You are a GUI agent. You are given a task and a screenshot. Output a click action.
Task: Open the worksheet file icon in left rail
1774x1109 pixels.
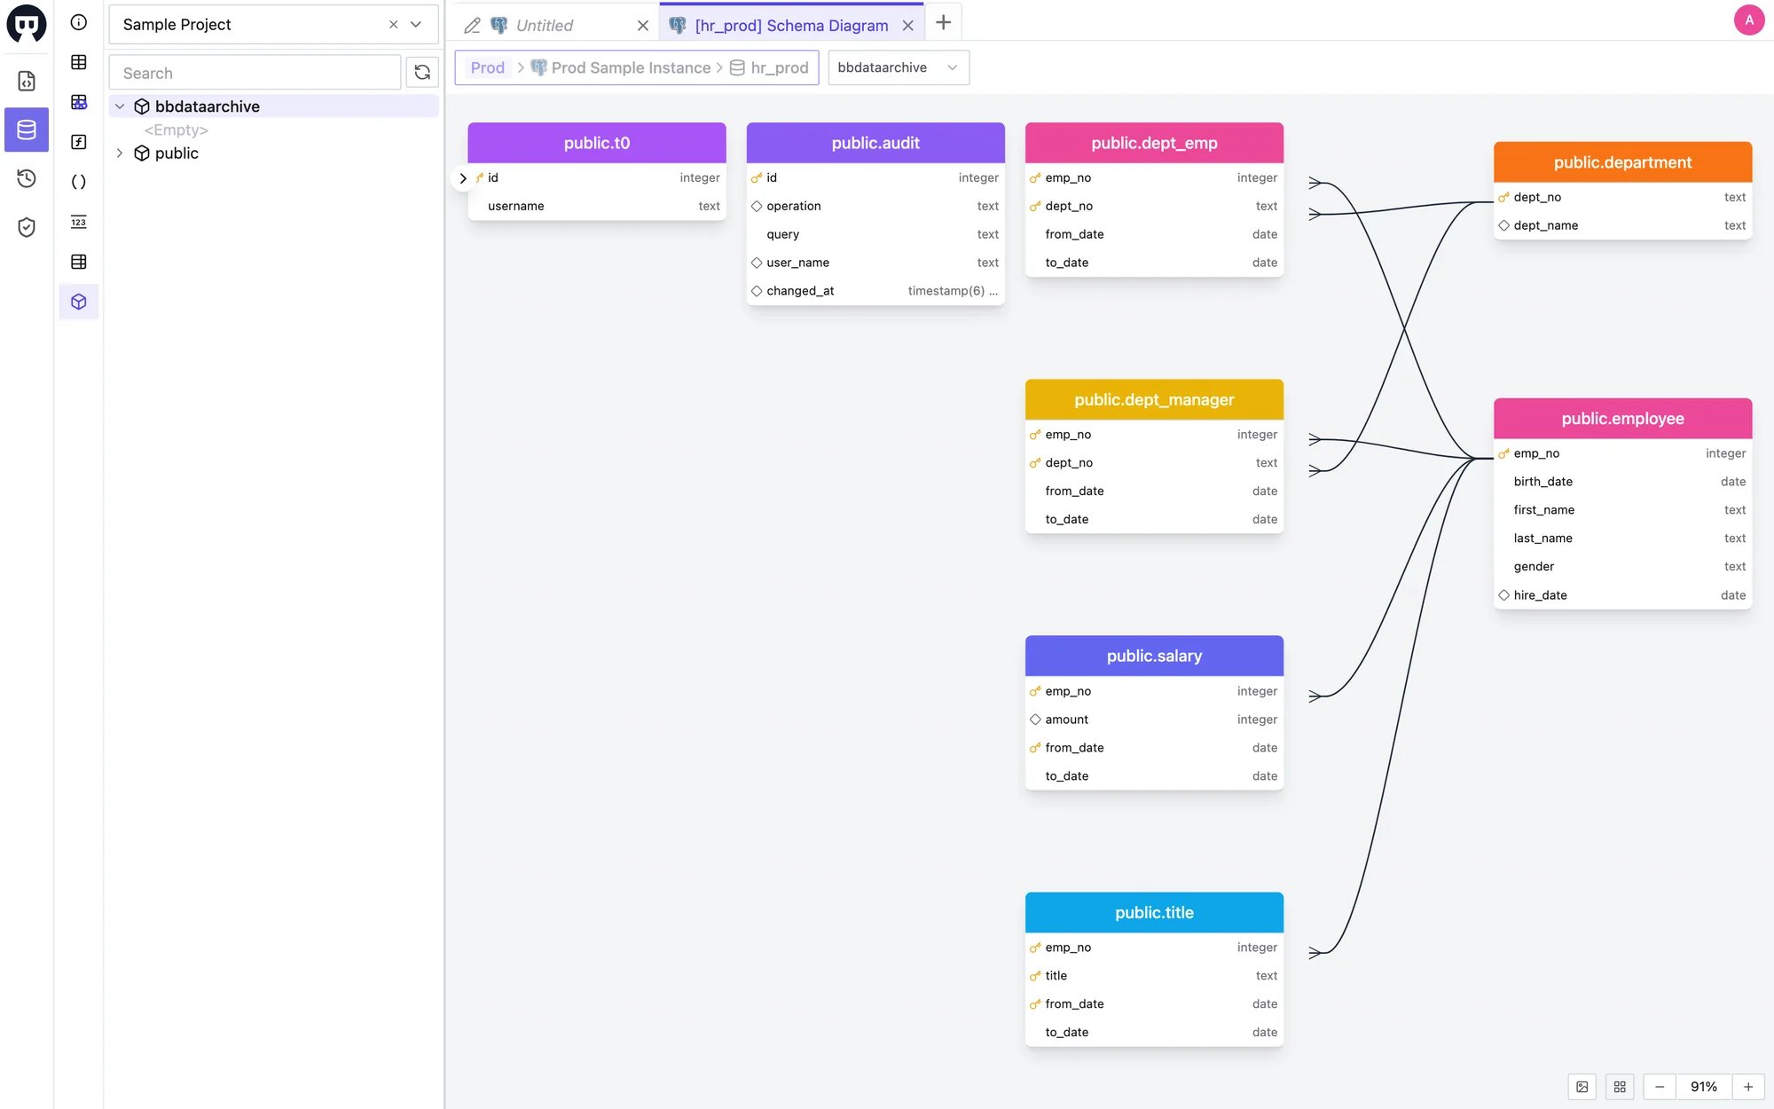pos(27,81)
